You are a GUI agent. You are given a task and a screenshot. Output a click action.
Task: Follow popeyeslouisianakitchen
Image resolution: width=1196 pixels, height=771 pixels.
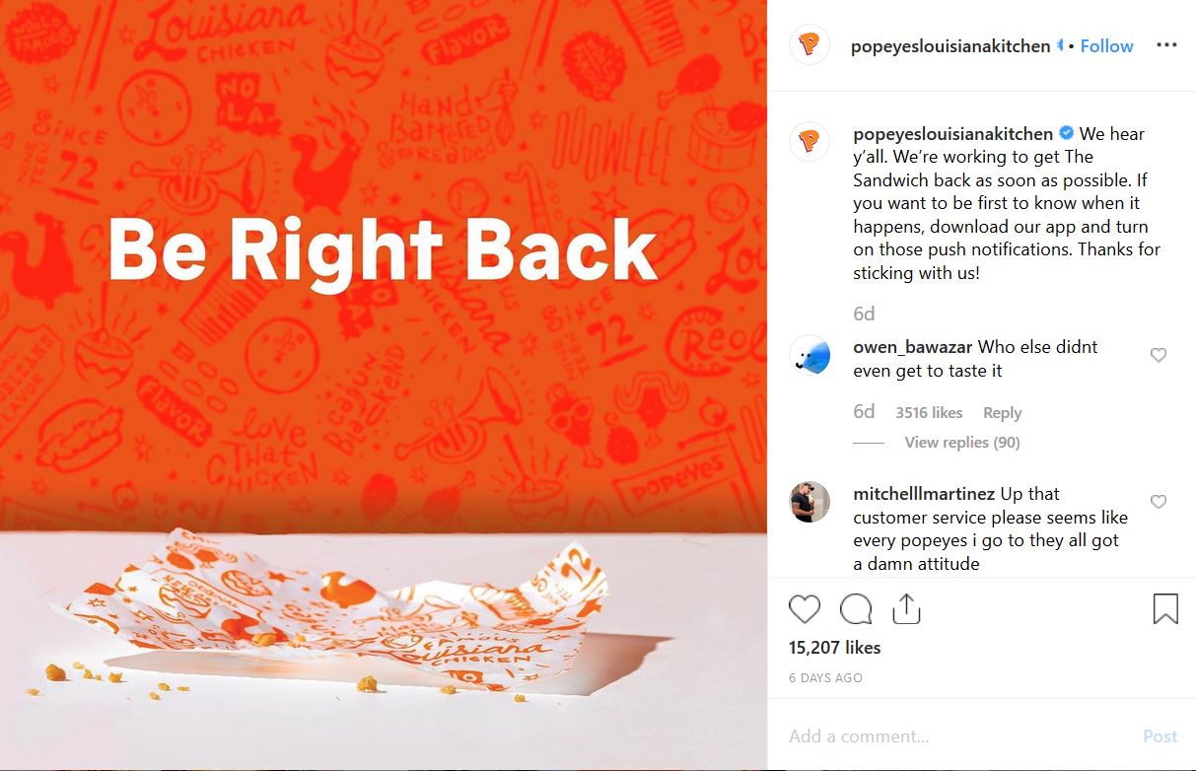click(1107, 46)
